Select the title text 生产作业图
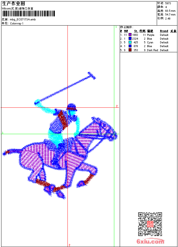 point(13,3)
